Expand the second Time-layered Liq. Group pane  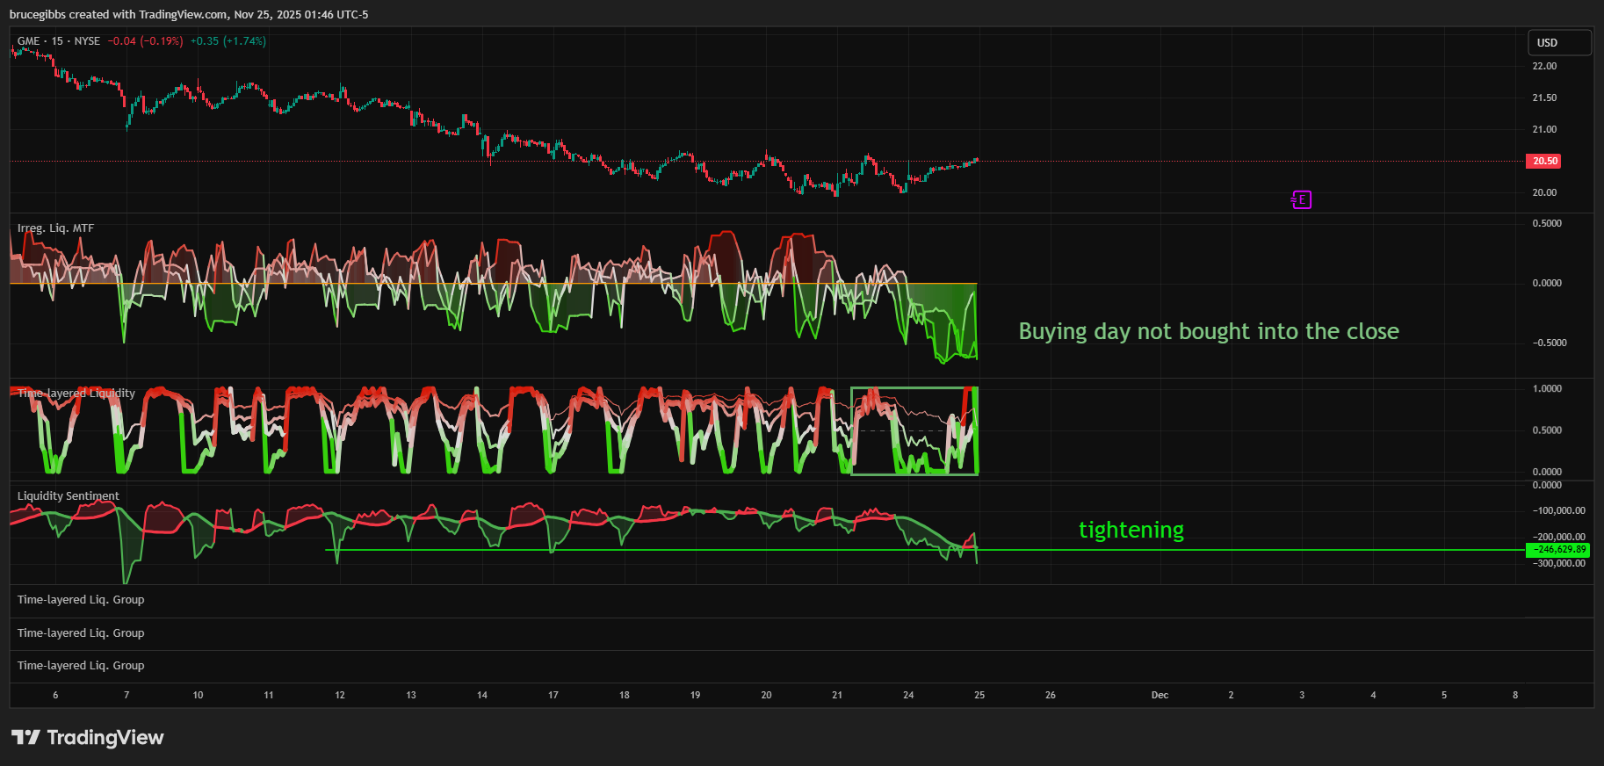81,633
